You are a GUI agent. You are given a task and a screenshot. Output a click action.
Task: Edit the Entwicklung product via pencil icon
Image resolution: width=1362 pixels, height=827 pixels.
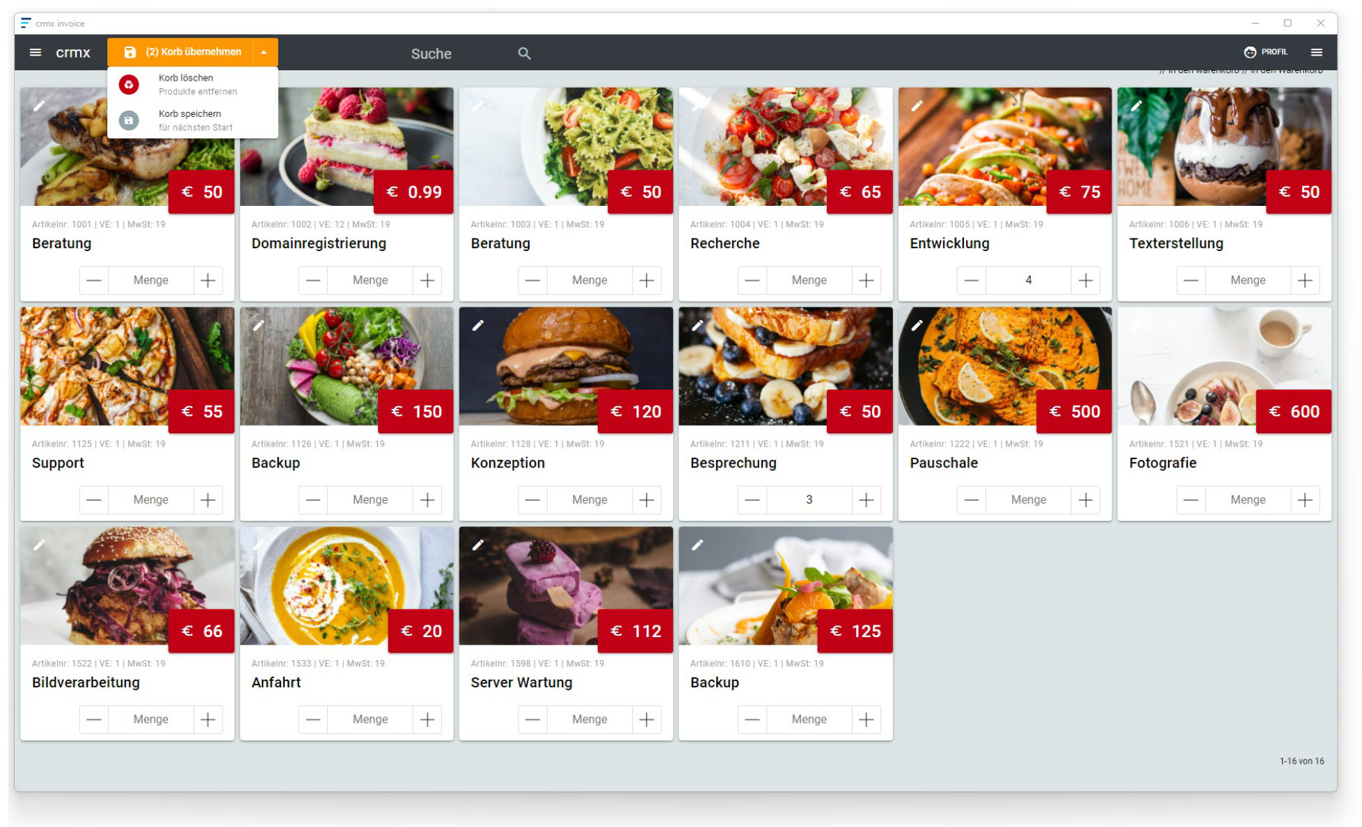[x=917, y=106]
